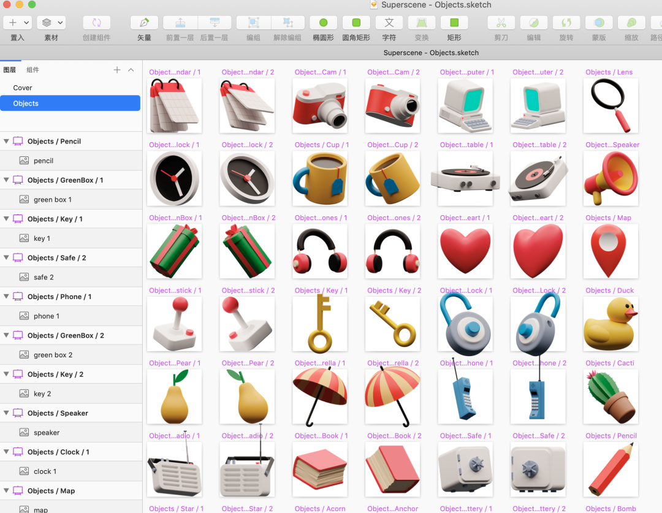Collapse the Objects / Phone / 1 group
662x513 pixels.
point(6,297)
